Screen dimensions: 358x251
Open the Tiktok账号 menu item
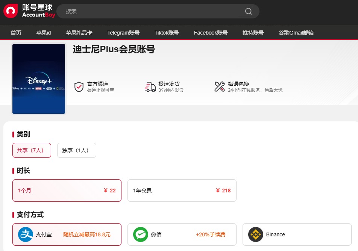tap(167, 33)
